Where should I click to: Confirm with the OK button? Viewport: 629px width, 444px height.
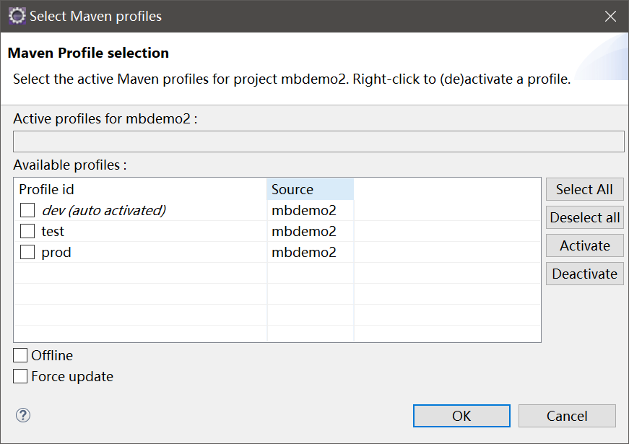(x=461, y=416)
